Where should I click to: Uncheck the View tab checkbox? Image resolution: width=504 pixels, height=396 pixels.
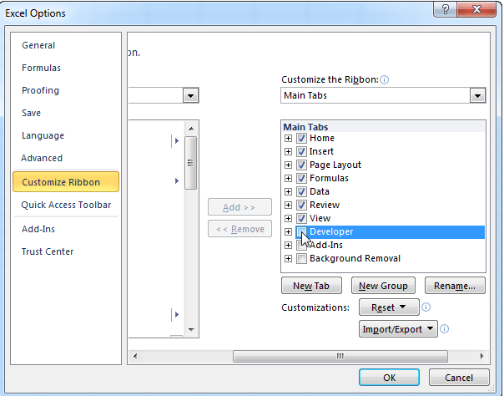(301, 218)
